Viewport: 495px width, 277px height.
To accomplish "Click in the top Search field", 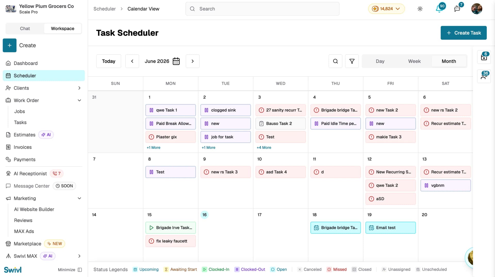I will point(262,9).
